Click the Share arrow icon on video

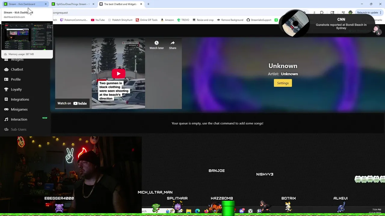[x=173, y=43]
